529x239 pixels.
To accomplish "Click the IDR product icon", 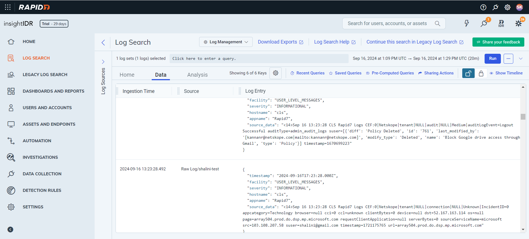I will point(501,23).
